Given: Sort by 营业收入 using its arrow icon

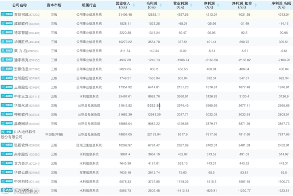Looking at the screenshot, I should [134, 5].
